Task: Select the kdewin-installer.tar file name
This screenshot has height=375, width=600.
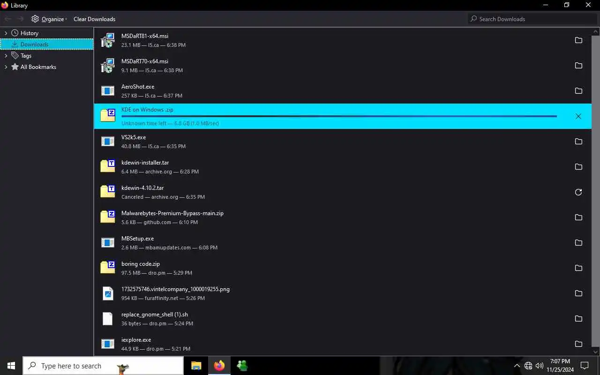Action: [x=145, y=163]
